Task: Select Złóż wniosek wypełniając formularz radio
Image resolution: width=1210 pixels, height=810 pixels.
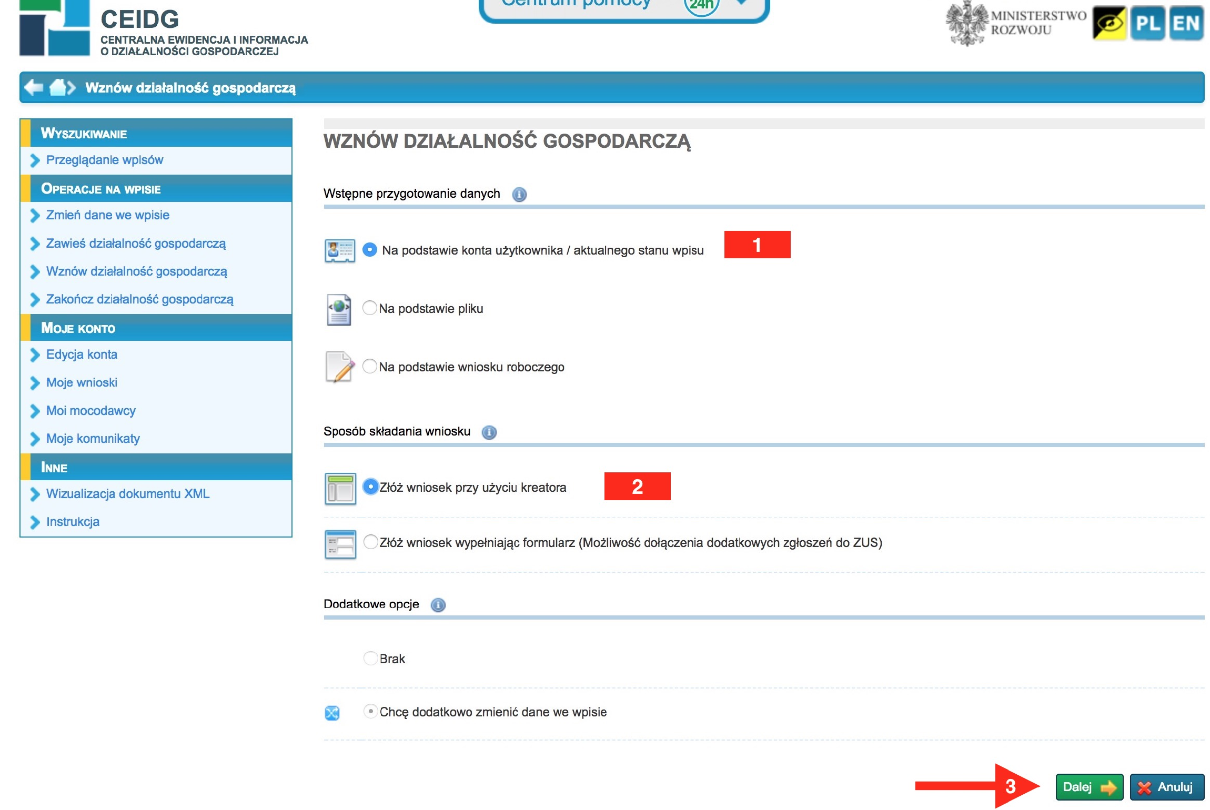Action: (x=371, y=542)
